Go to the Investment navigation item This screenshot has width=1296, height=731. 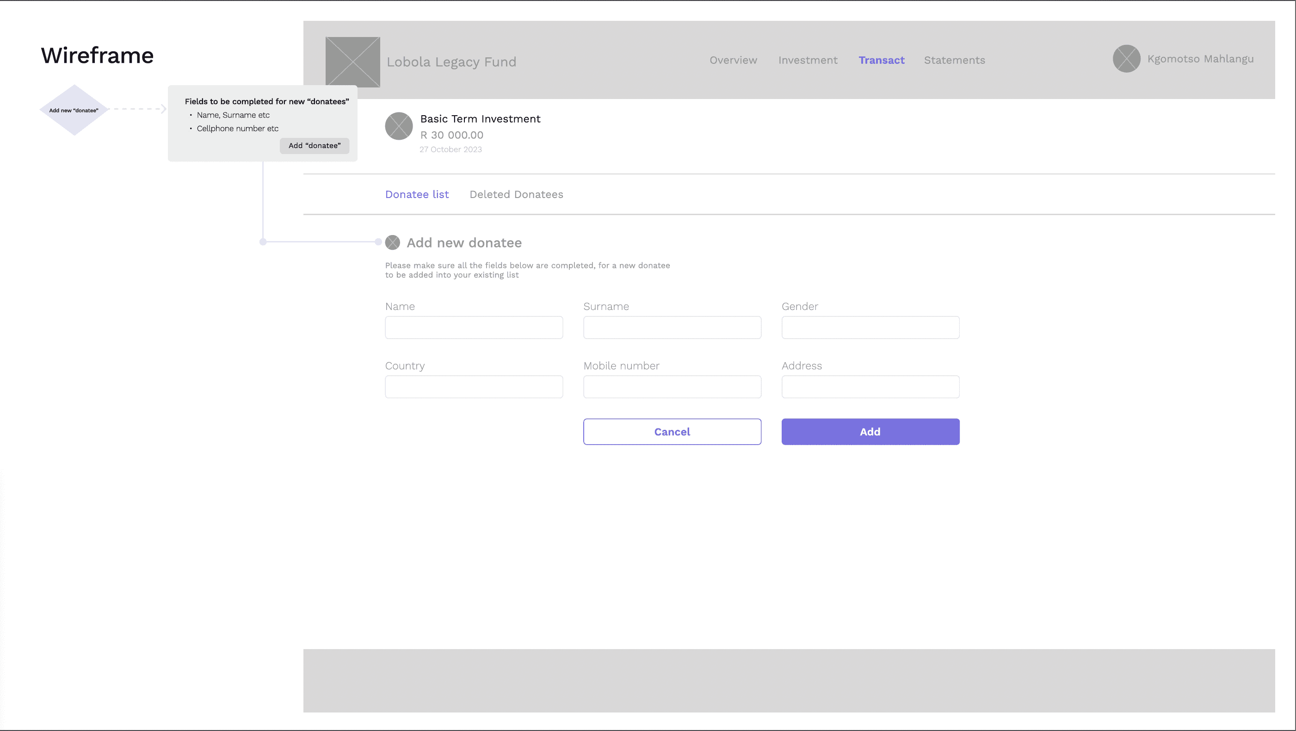click(x=808, y=60)
